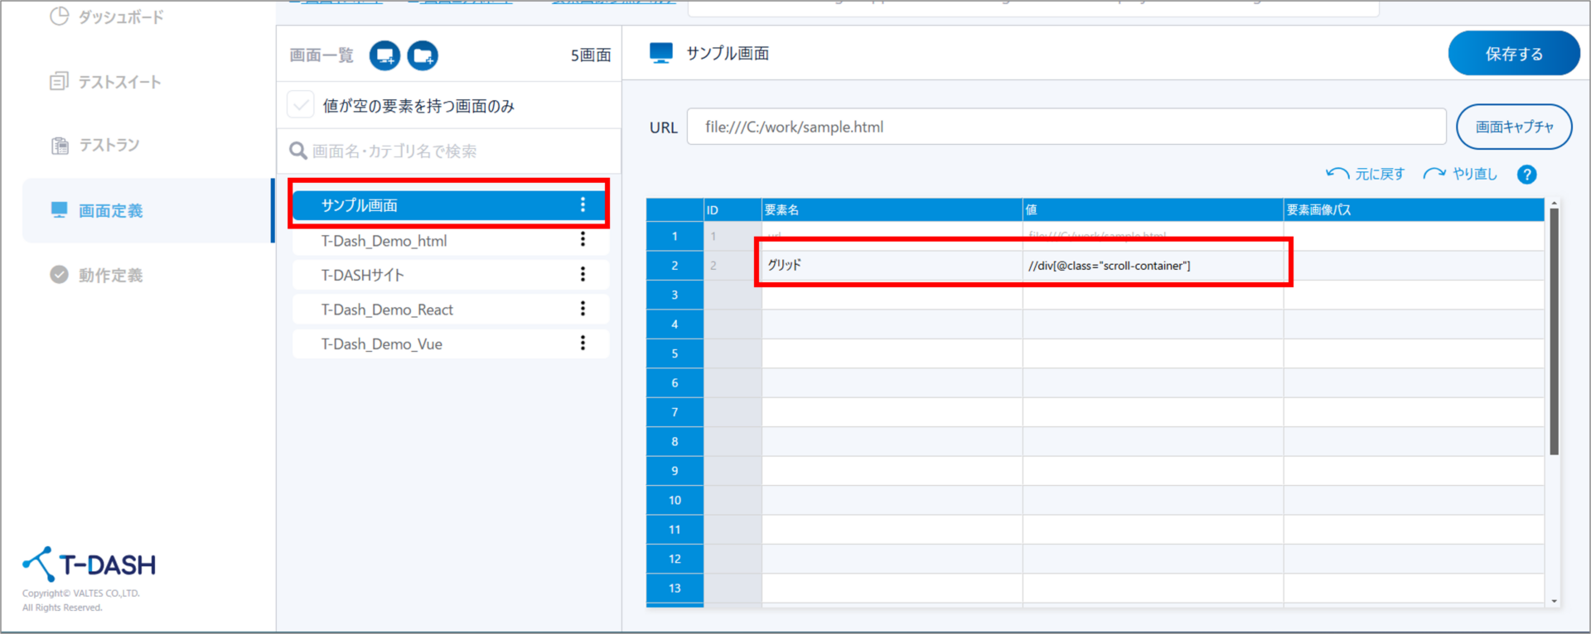
Task: Open テストラン in the sidebar
Action: (x=95, y=146)
